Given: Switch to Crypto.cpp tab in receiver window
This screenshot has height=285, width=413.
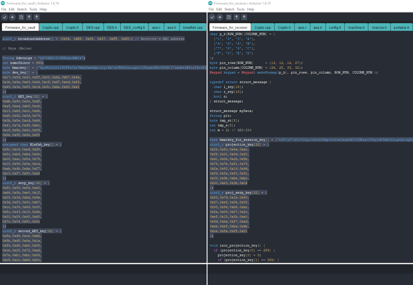Looking at the screenshot, I should (x=263, y=27).
